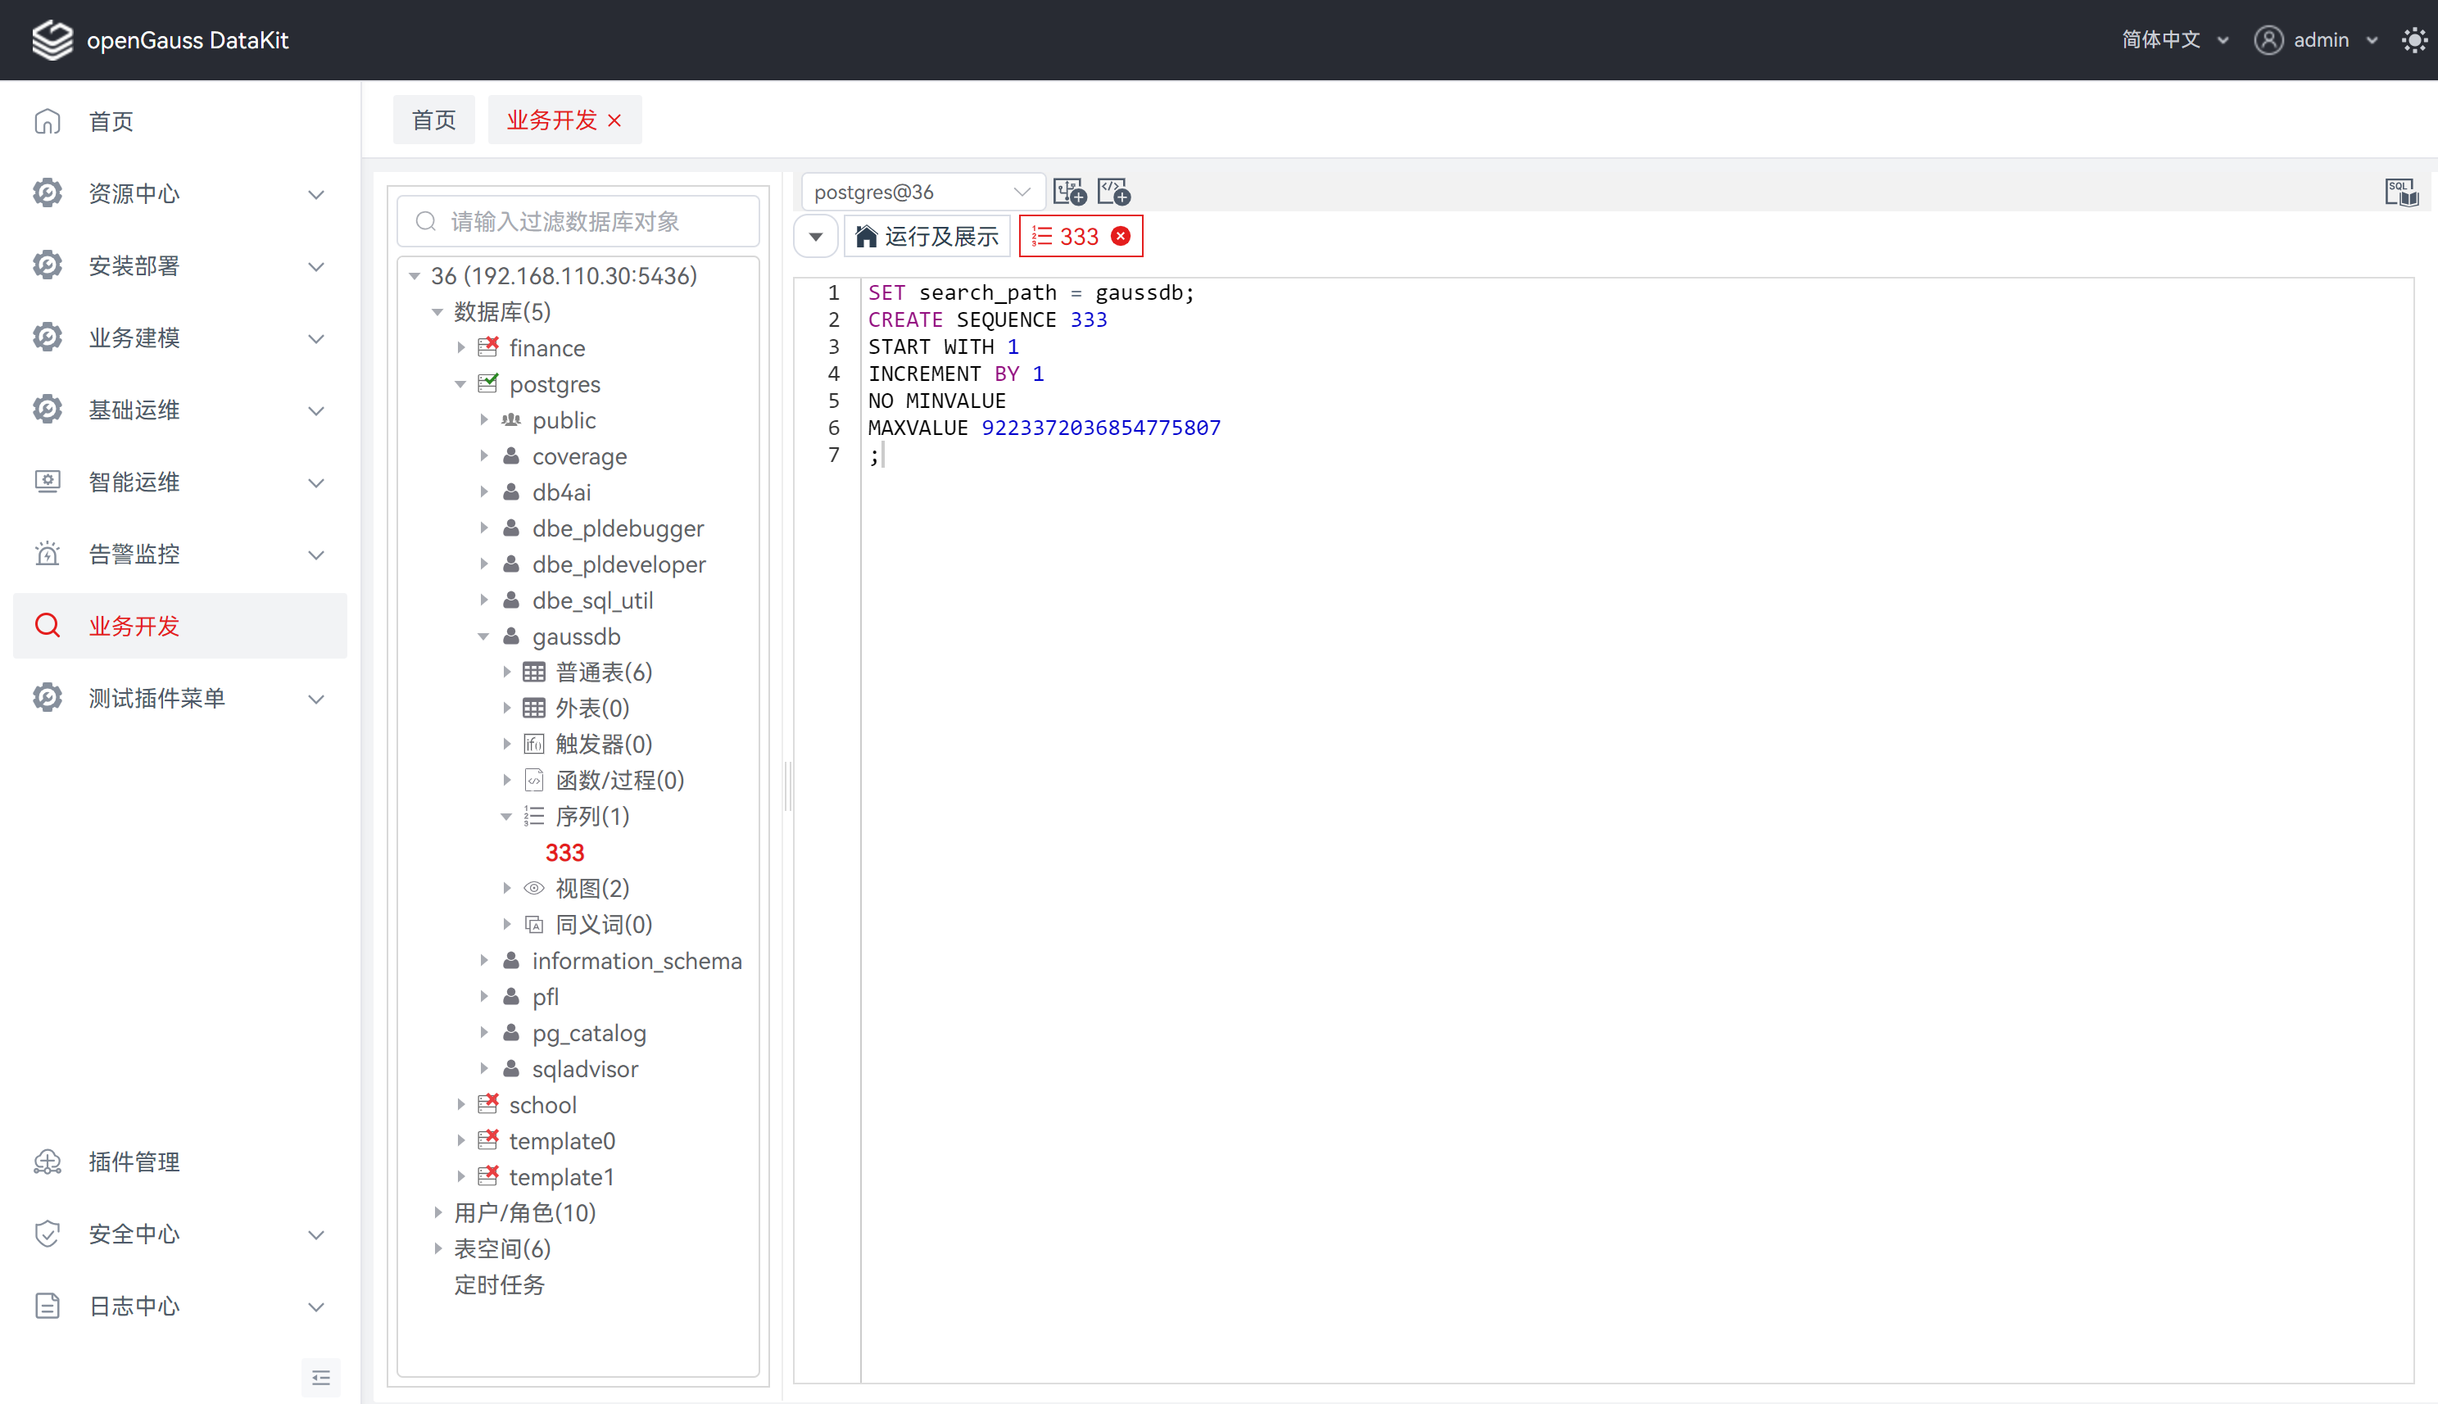
Task: Expand the 表空间(6) node
Action: coord(437,1248)
